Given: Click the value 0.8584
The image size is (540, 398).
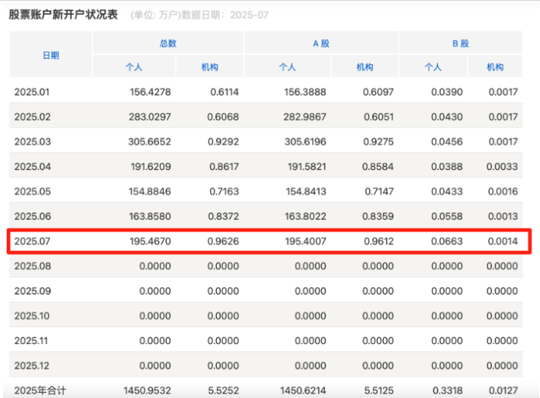Looking at the screenshot, I should [378, 166].
